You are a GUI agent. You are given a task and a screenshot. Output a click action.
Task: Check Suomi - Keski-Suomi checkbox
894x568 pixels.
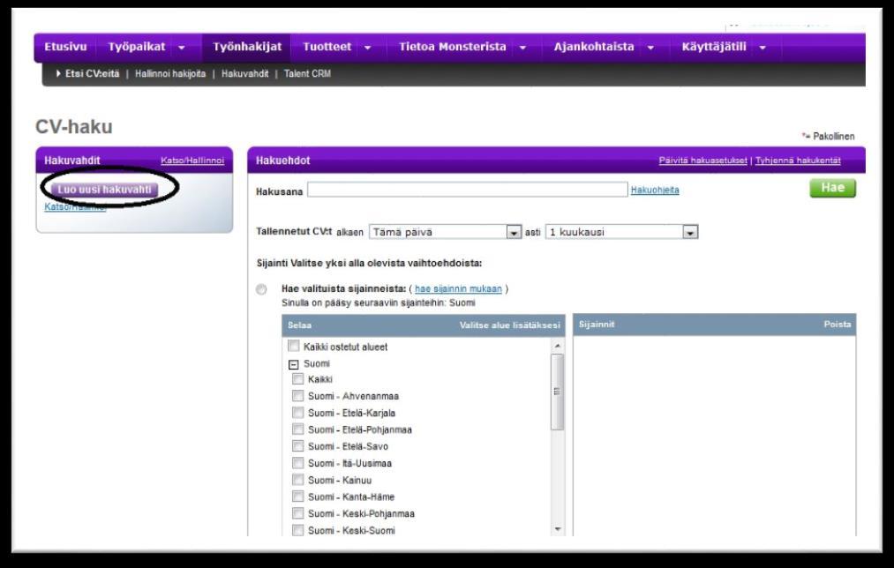point(297,530)
